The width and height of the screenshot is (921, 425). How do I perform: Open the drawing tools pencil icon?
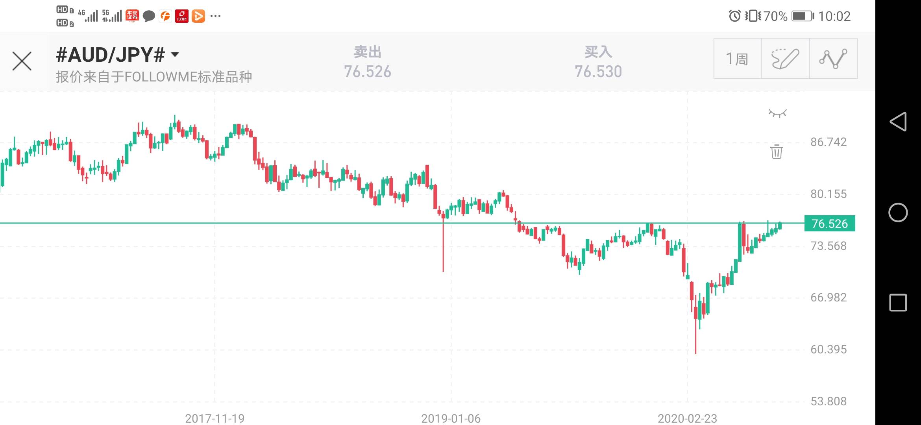point(785,59)
